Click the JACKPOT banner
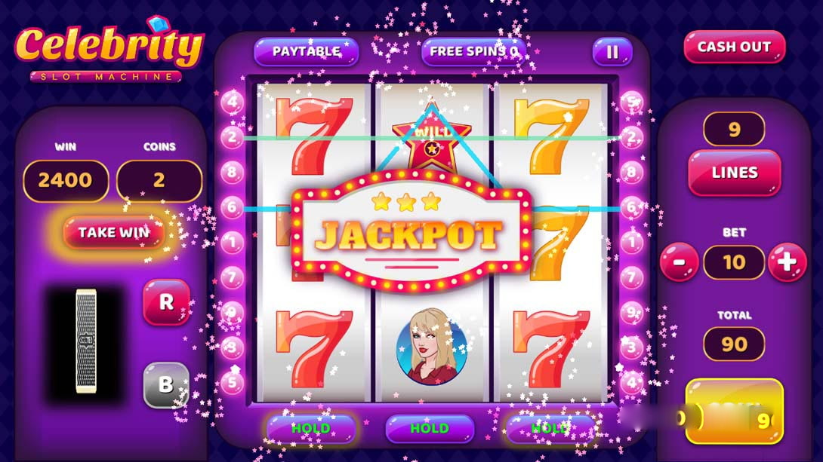Viewport: 823px width, 462px height. tap(411, 231)
